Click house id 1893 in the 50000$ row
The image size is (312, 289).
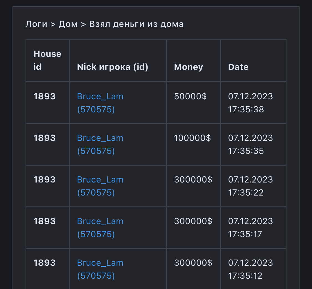click(x=45, y=97)
